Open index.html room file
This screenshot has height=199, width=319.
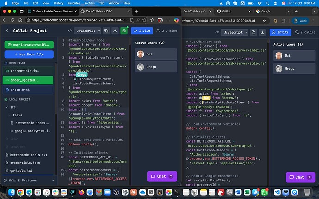(x=28, y=90)
